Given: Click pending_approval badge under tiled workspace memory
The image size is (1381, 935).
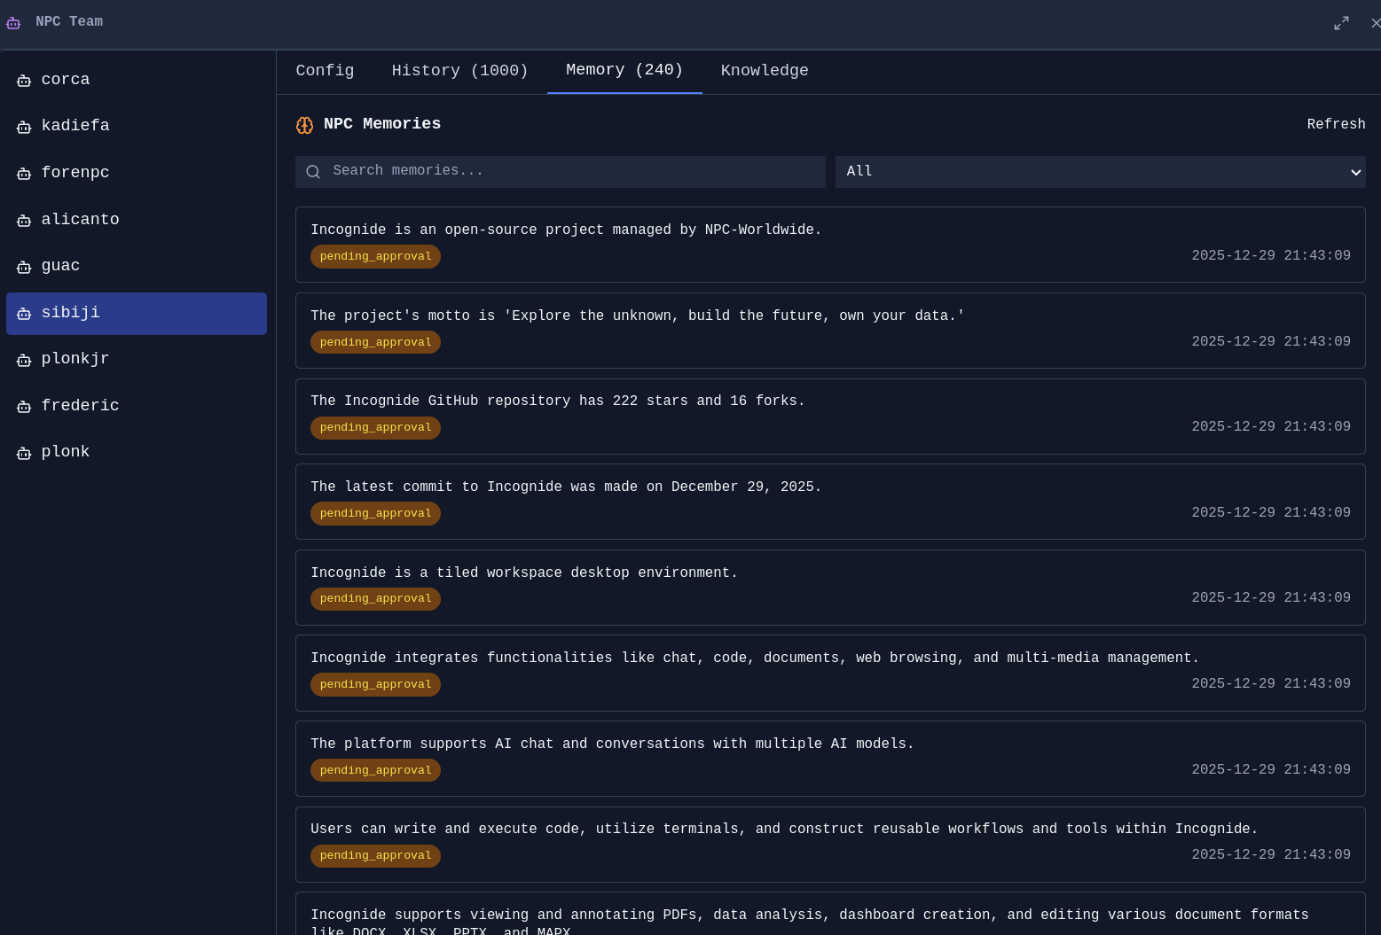Looking at the screenshot, I should [x=375, y=599].
